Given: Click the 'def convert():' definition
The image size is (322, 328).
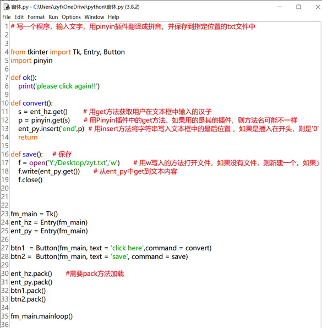Looking at the screenshot, I should [31, 103].
